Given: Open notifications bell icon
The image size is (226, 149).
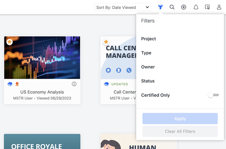Looking at the screenshot, I should coord(196,7).
